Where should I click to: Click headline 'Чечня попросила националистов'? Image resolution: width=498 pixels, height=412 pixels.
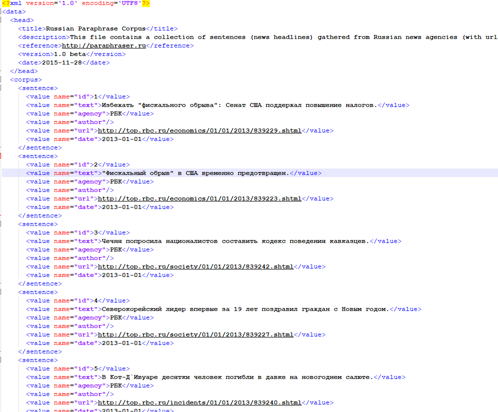tap(159, 241)
